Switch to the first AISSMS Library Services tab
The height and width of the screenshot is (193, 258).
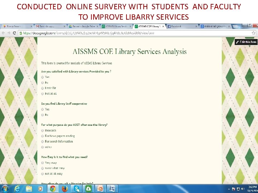tap(116, 26)
